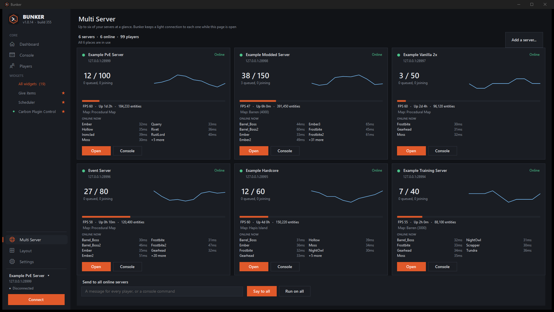The height and width of the screenshot is (312, 554).
Task: Click the Layout grid icon
Action: [12, 250]
